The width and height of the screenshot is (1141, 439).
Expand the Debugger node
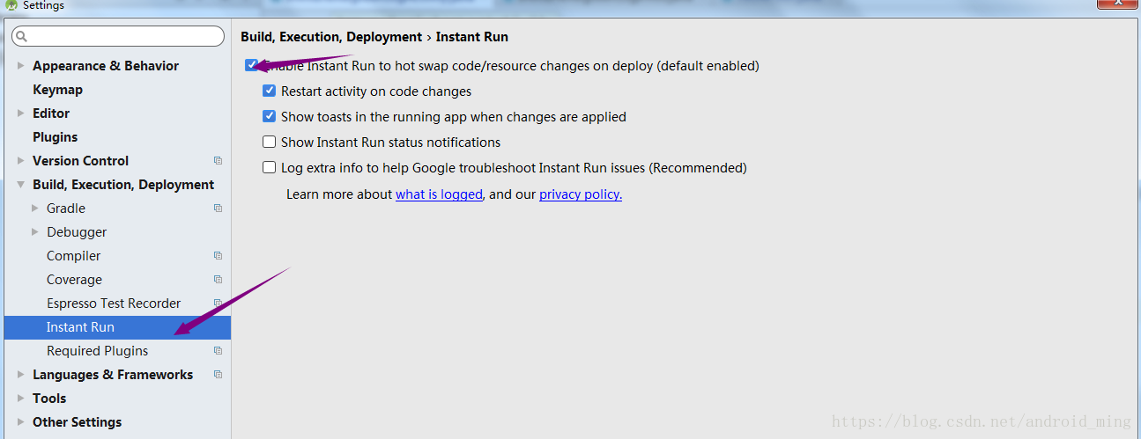[x=35, y=232]
